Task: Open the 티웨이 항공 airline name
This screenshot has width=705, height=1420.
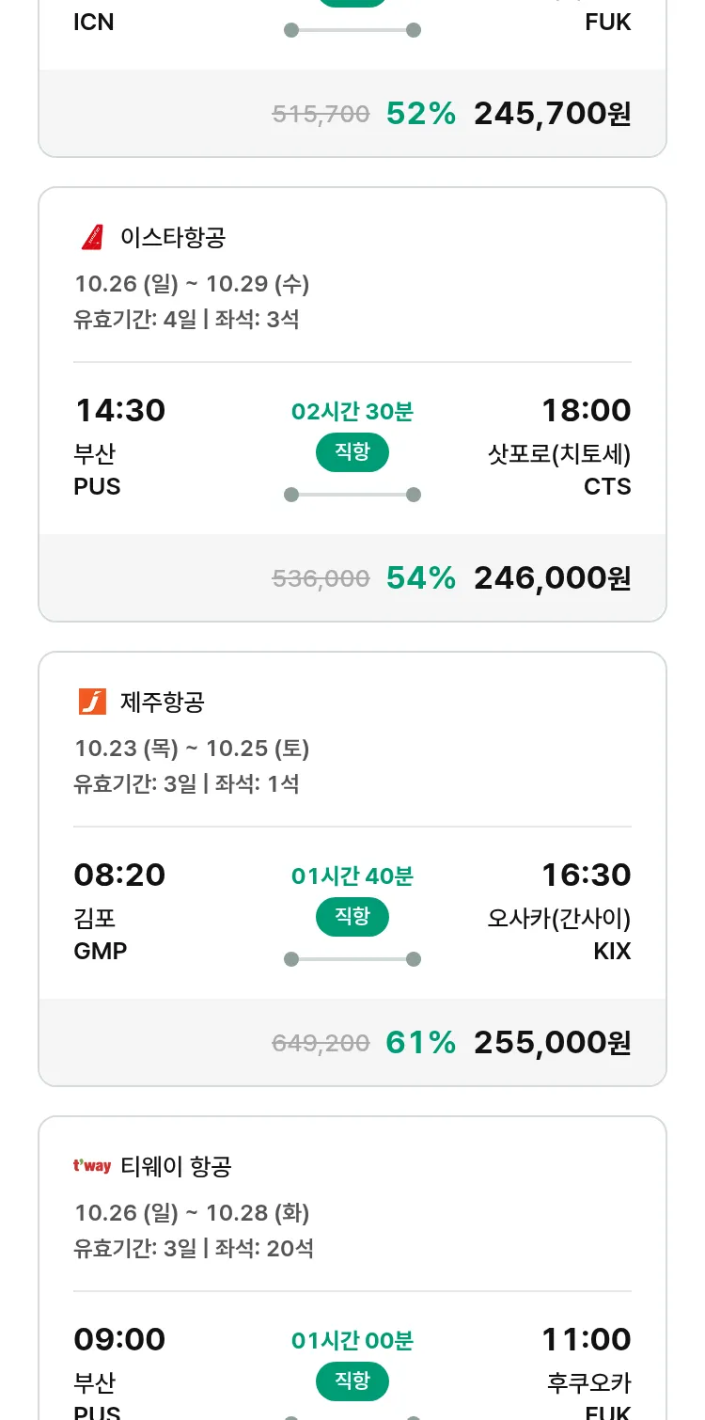Action: [x=176, y=1166]
